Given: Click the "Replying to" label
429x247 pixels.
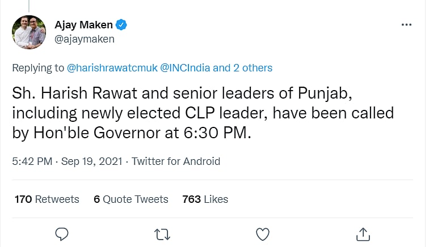Looking at the screenshot, I should pyautogui.click(x=37, y=68).
